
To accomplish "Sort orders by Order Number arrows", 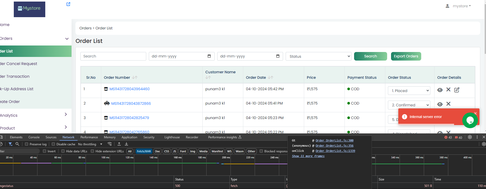I will pos(135,77).
